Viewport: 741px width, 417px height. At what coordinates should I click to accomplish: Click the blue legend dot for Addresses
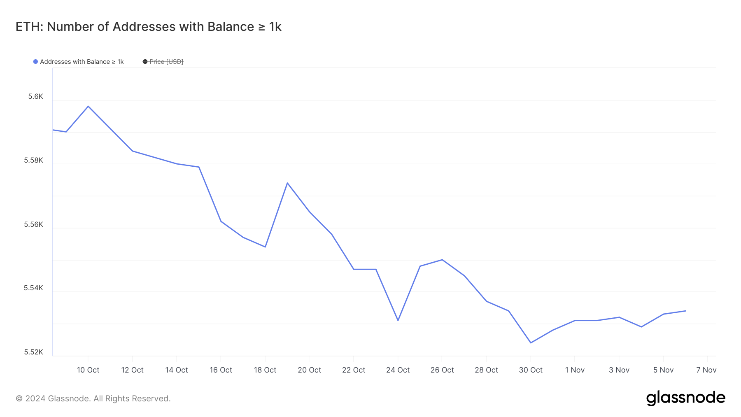(35, 62)
